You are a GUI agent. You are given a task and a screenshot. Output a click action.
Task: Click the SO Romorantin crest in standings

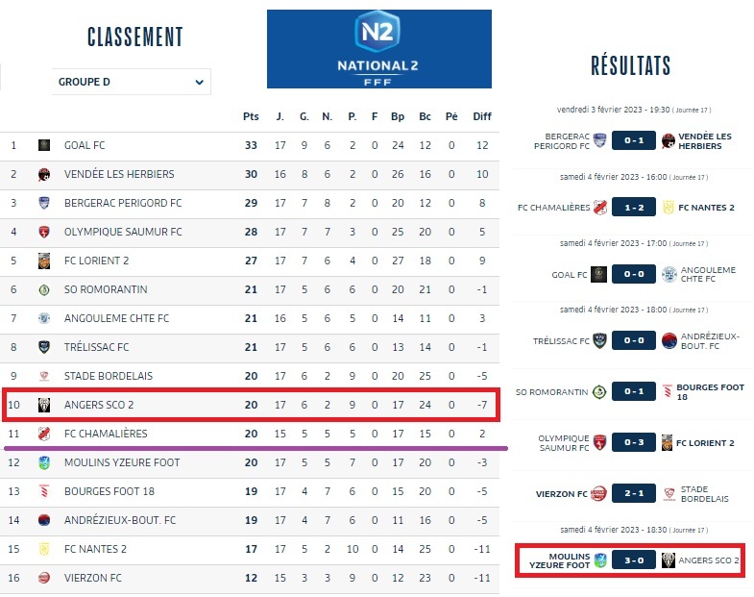[x=44, y=289]
